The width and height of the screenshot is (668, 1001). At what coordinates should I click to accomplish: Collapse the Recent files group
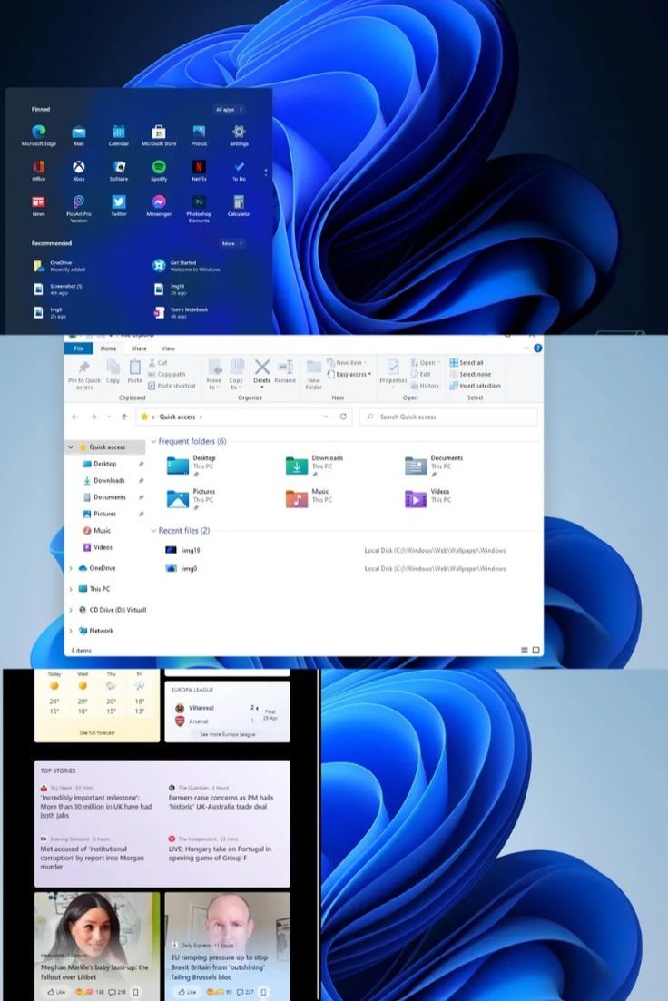153,531
